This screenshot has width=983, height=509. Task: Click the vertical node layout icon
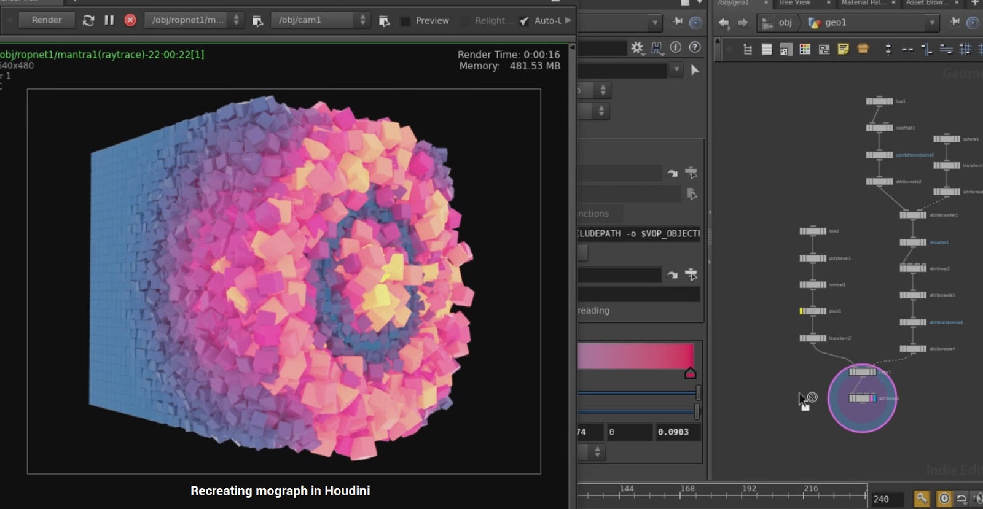(x=888, y=49)
